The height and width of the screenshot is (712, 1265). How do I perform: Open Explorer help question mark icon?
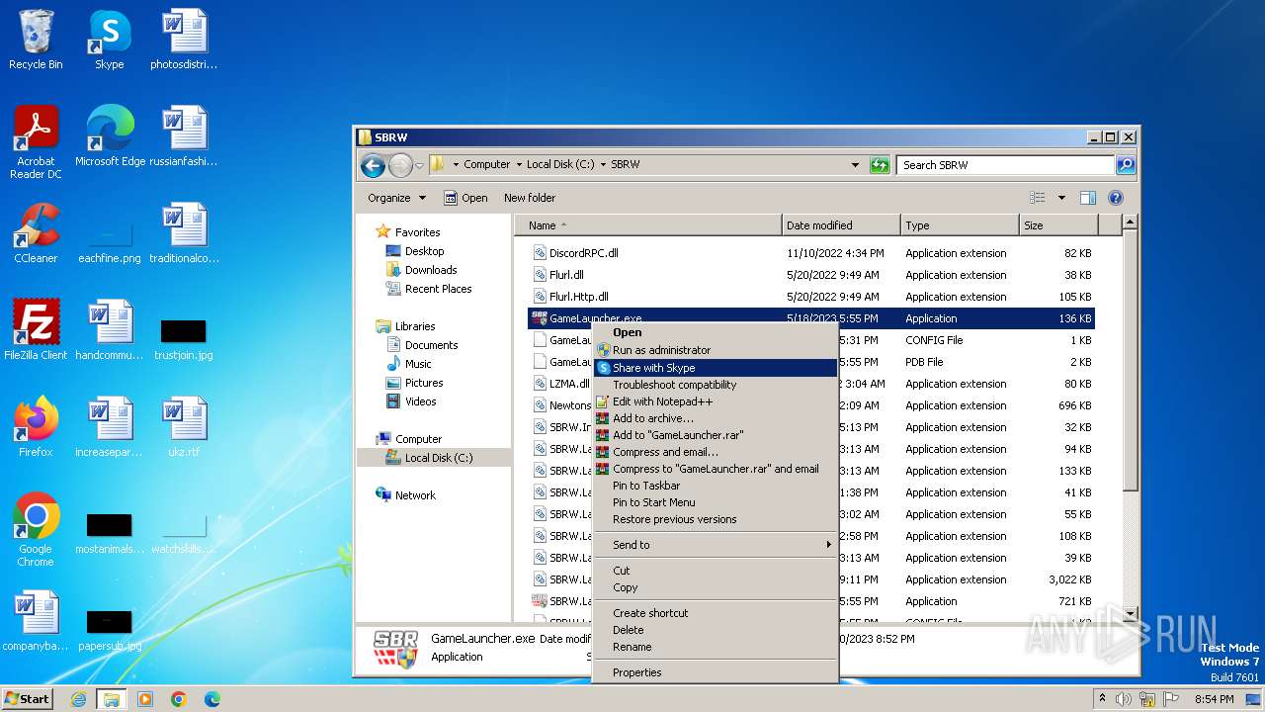(x=1116, y=198)
